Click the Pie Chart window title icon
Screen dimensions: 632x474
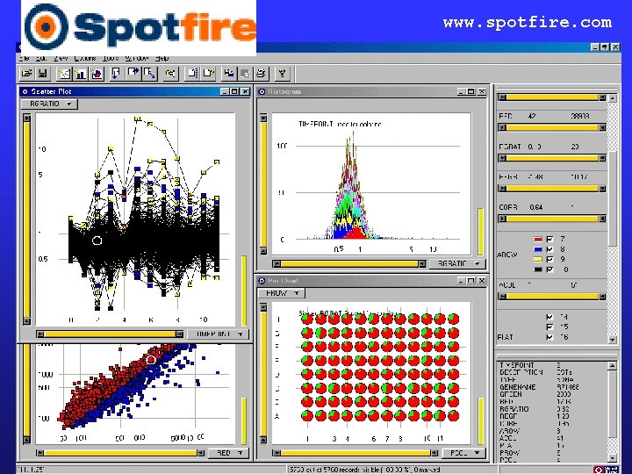click(x=262, y=281)
